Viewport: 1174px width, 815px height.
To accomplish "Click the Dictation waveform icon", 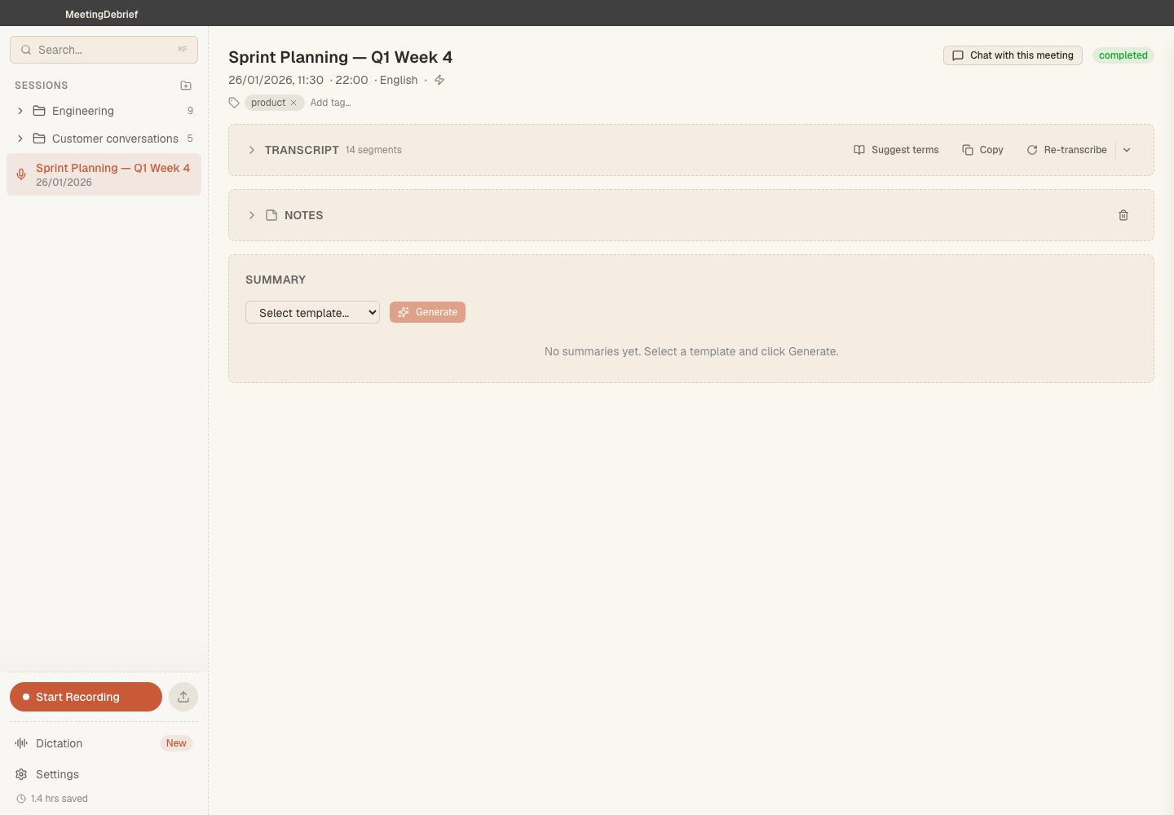I will [21, 743].
